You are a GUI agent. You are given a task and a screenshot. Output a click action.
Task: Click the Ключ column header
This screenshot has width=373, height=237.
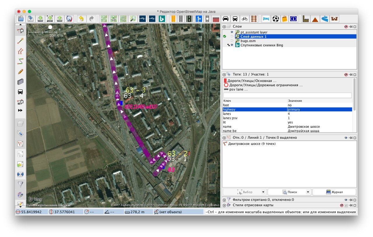(x=255, y=101)
